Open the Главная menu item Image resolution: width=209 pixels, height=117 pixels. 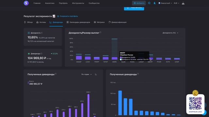[x=37, y=3]
